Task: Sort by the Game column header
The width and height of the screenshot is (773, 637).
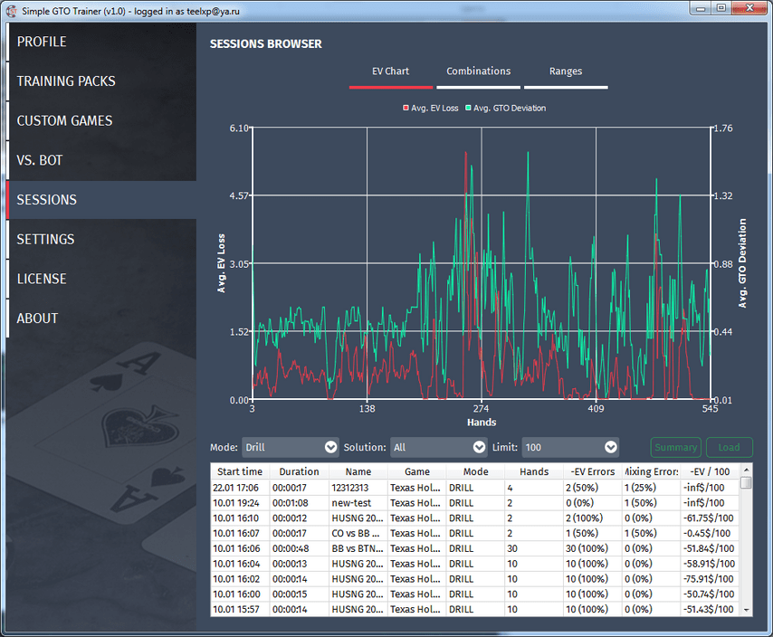Action: coord(417,471)
